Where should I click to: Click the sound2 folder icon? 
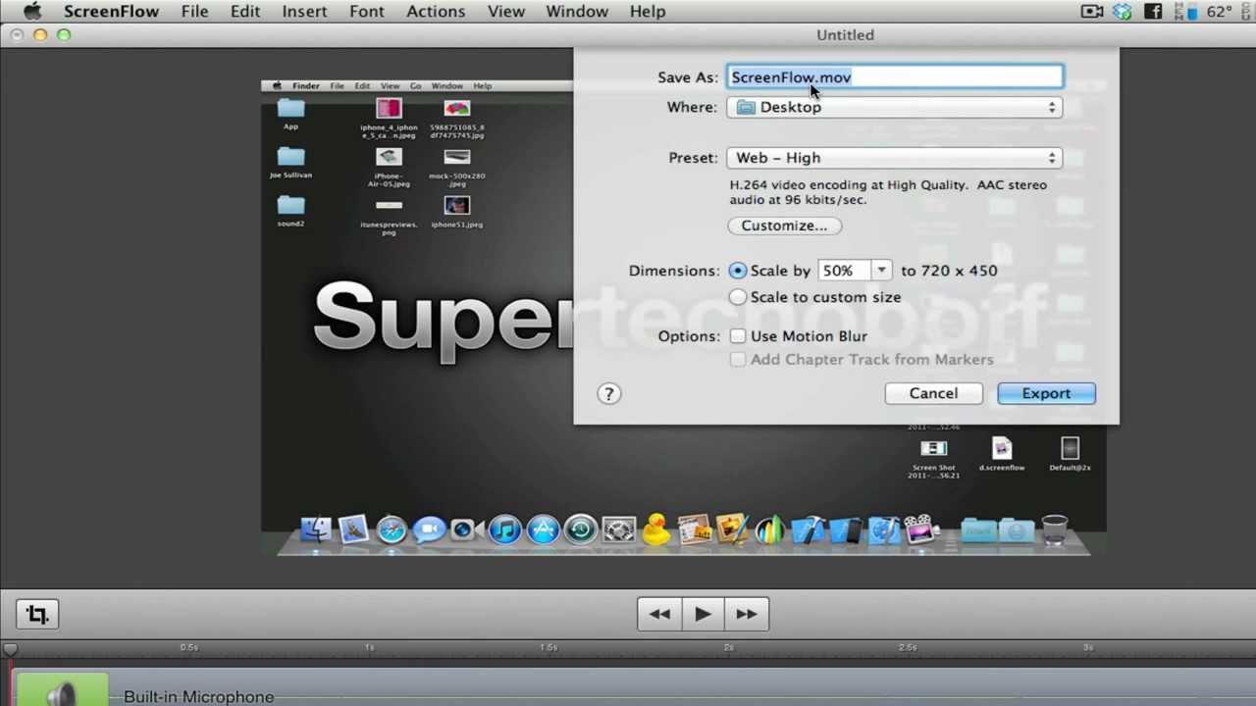(x=290, y=205)
